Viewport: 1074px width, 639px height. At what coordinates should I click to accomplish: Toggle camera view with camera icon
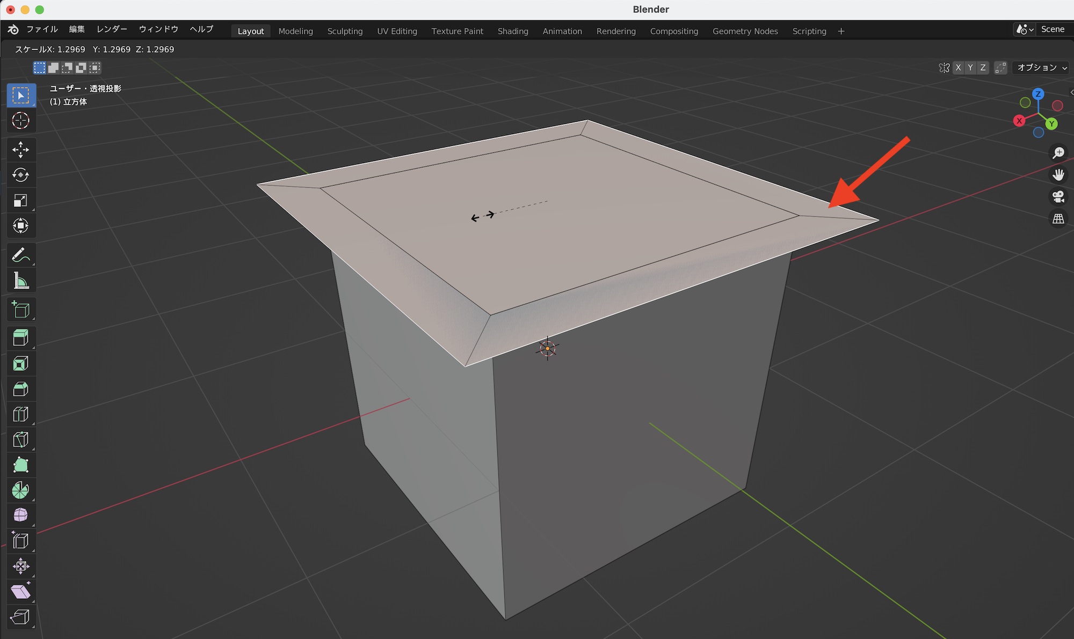[1058, 196]
